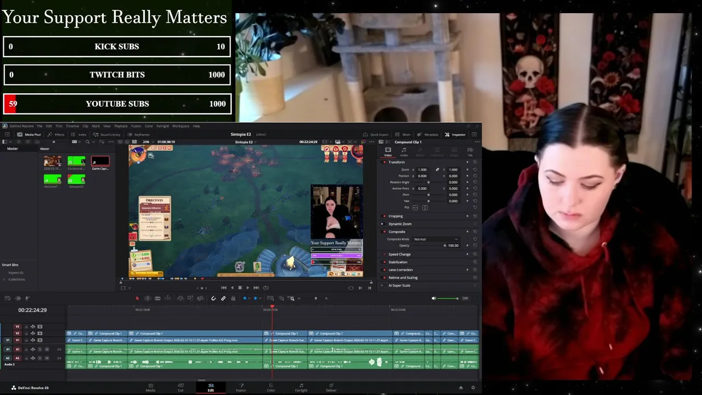Open the Fairlight menu
Viewport: 702px width, 395px height.
[x=163, y=126]
